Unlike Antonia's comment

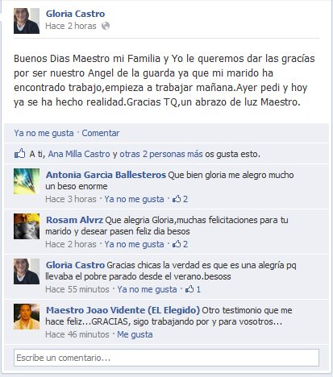[x=134, y=199]
